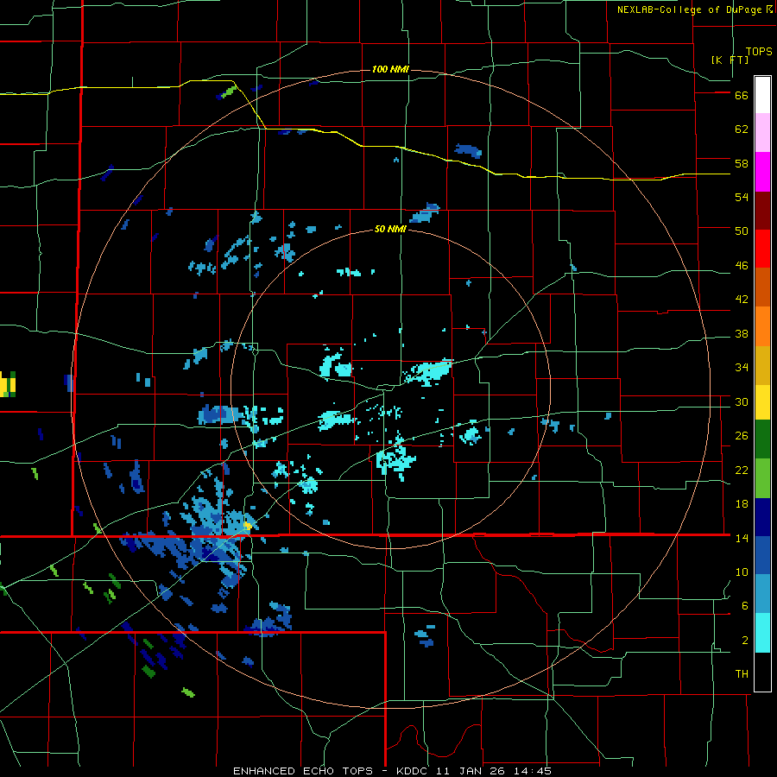The height and width of the screenshot is (777, 777).
Task: Click the small yellow echo pixel near the state border
Action: click(x=248, y=525)
